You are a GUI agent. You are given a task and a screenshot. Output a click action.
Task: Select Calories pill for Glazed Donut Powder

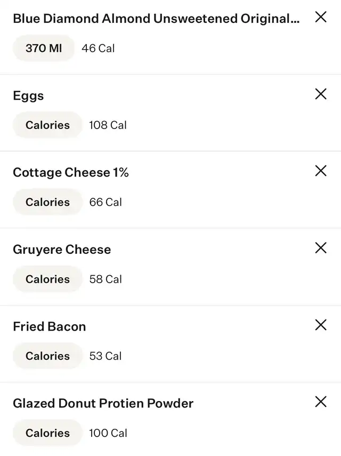coord(47,433)
